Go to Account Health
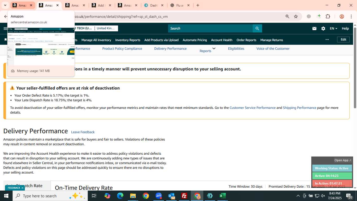357x201 pixels. click(x=222, y=40)
